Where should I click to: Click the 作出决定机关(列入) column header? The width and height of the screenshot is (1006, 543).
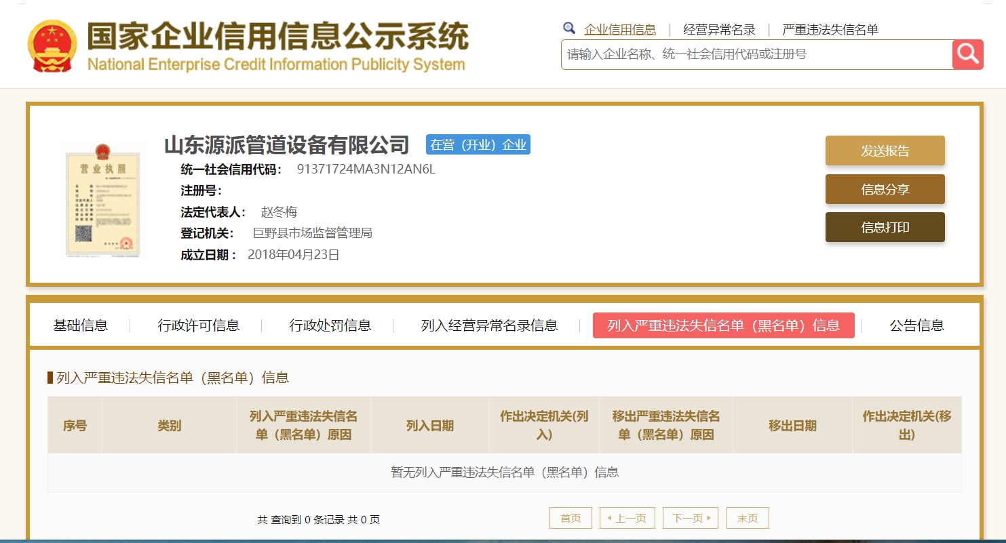tap(544, 426)
